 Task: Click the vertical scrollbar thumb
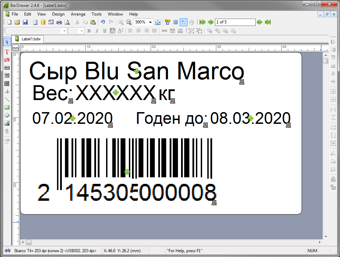[x=326, y=61]
